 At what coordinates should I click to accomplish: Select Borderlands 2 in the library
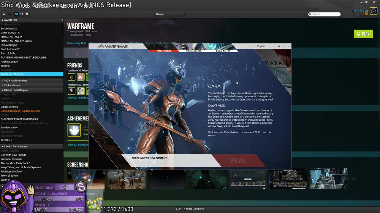tap(9, 28)
